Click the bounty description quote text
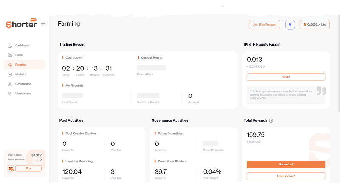340x191 pixels. pyautogui.click(x=281, y=94)
